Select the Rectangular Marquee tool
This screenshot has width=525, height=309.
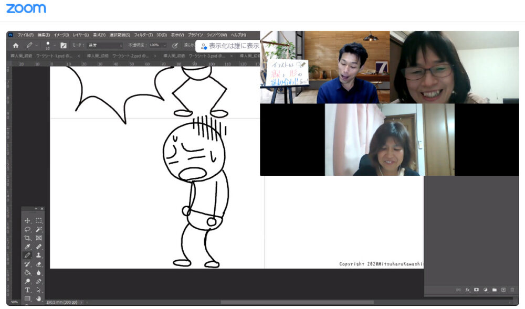39,221
